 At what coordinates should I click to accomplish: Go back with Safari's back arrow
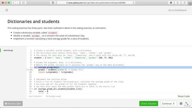click(13, 3)
